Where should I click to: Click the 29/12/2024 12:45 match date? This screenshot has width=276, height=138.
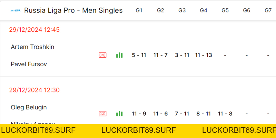coord(34,30)
